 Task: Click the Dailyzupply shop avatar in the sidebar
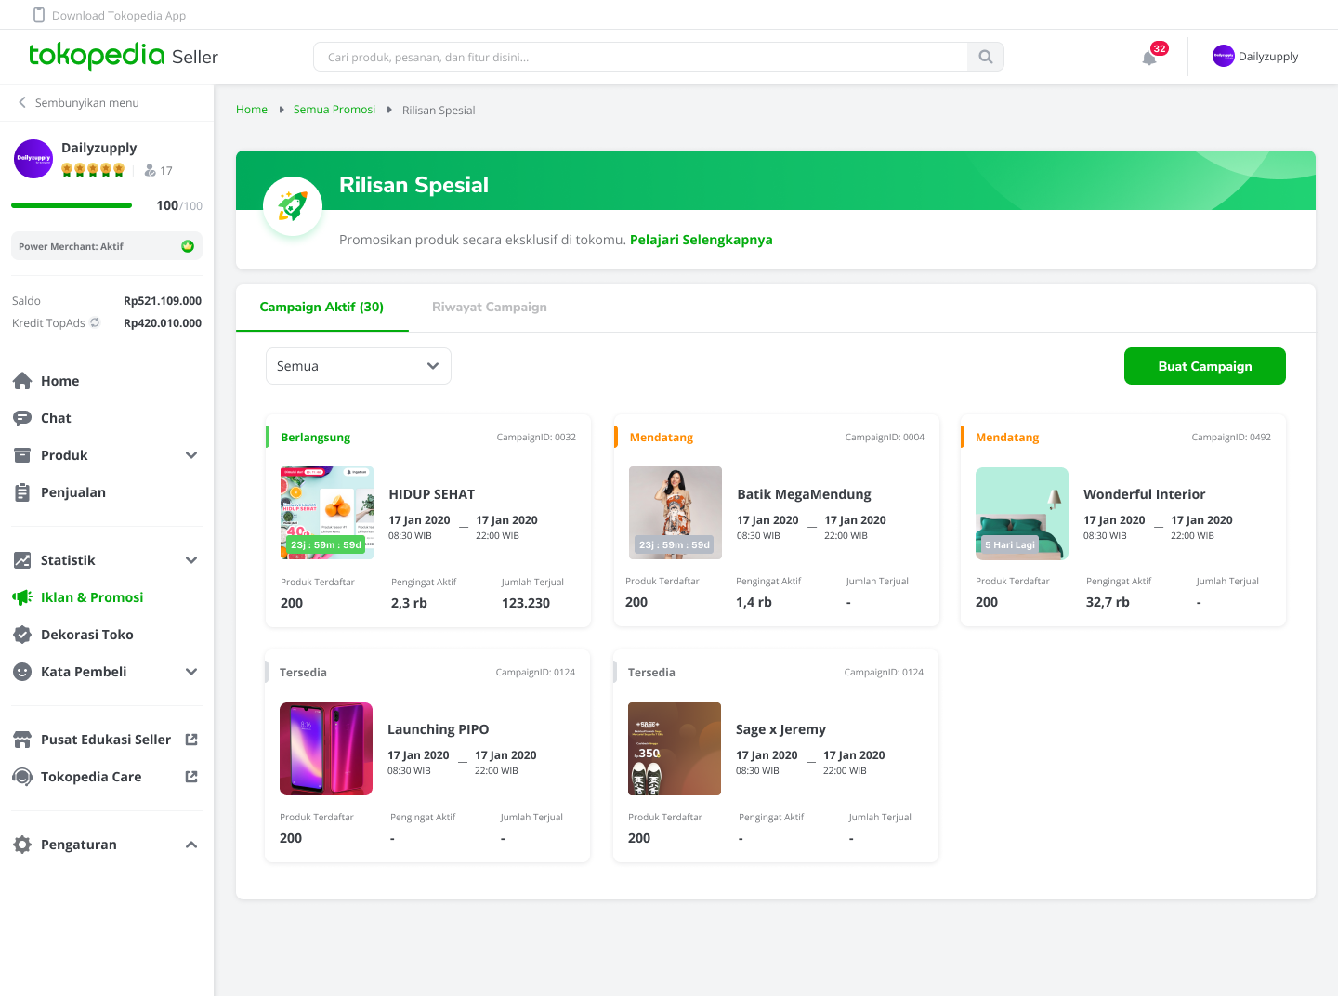(33, 159)
